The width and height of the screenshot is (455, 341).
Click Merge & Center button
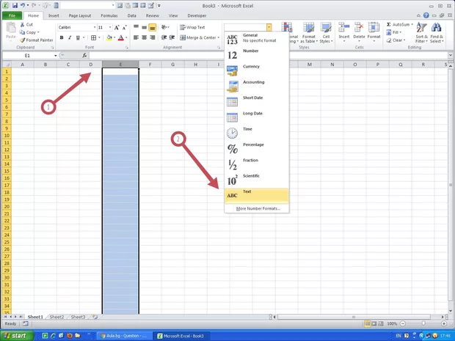coord(197,37)
